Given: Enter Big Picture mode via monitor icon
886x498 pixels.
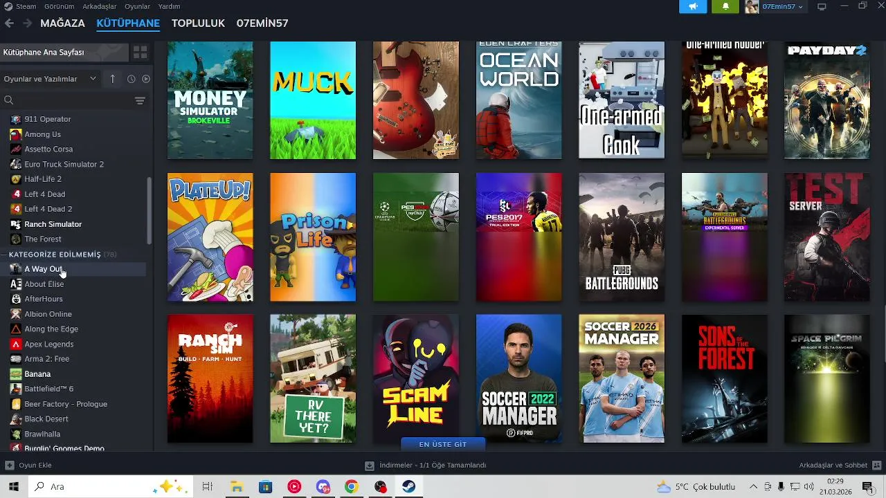Looking at the screenshot, I should [822, 6].
